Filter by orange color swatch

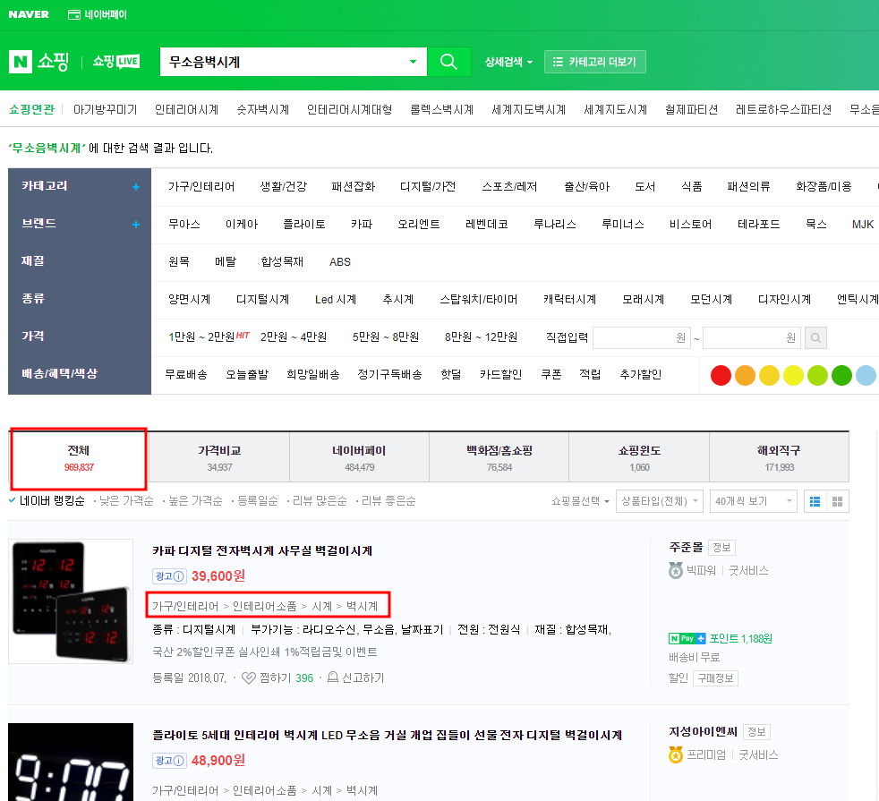pyautogui.click(x=745, y=376)
